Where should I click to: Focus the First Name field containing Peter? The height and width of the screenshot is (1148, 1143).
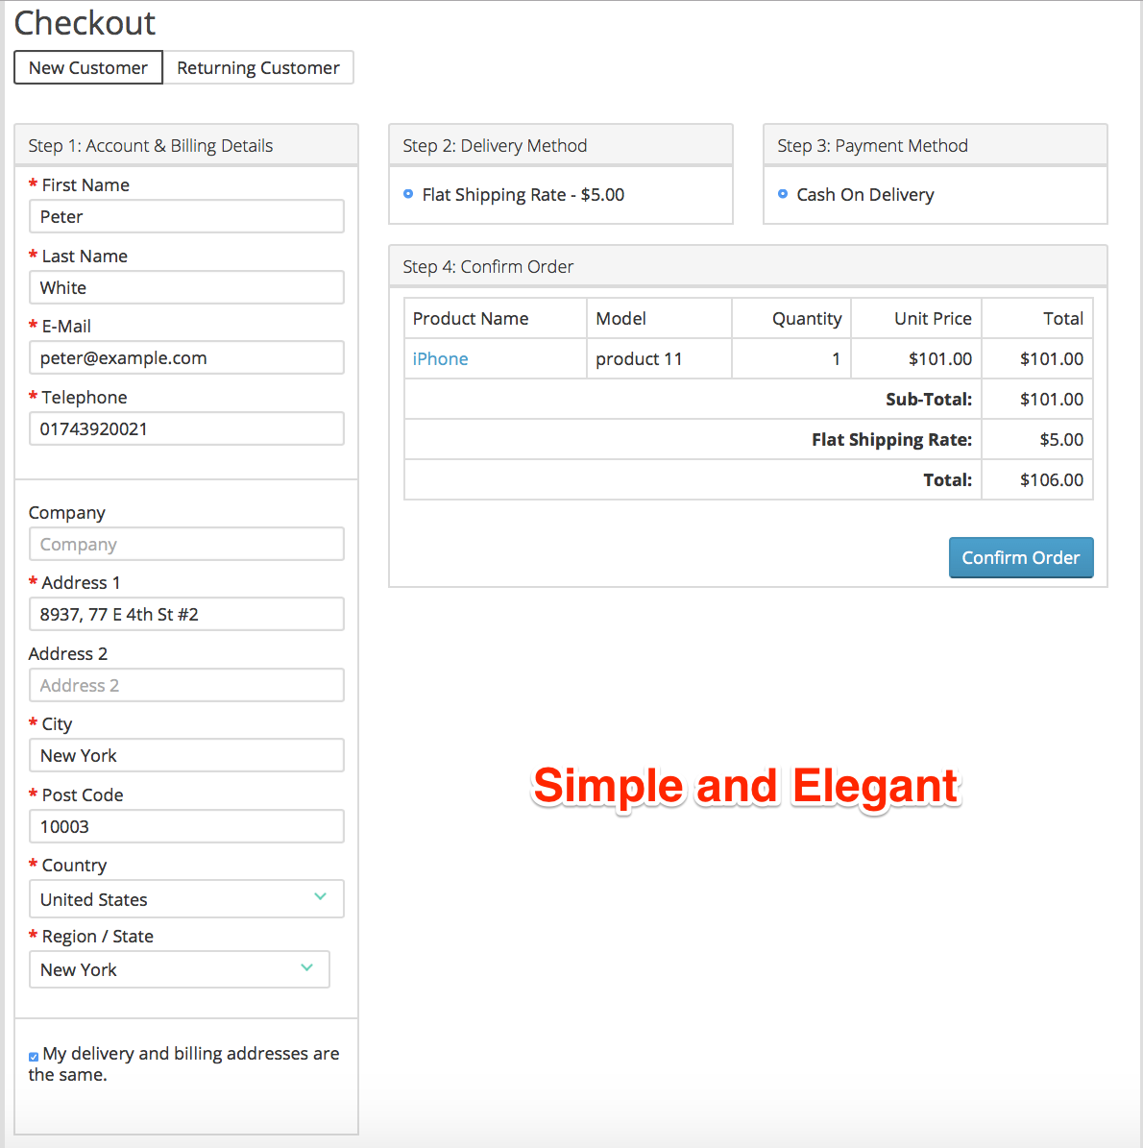pyautogui.click(x=186, y=217)
